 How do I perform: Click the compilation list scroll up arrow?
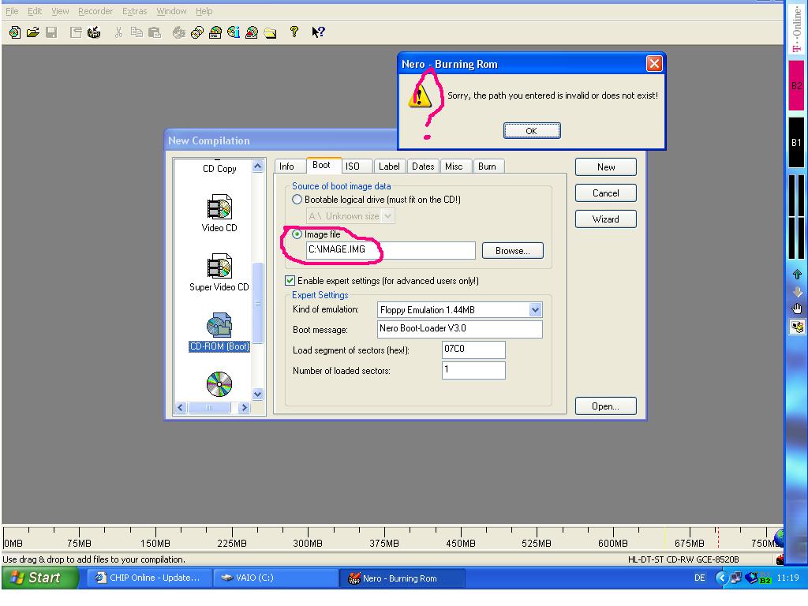click(258, 166)
